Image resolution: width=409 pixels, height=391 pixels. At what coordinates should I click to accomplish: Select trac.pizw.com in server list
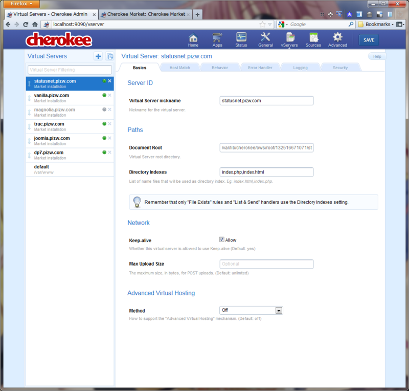[70, 126]
